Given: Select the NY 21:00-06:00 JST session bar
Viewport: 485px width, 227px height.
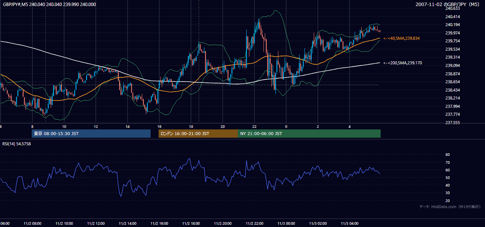Looking at the screenshot, I should [309, 134].
